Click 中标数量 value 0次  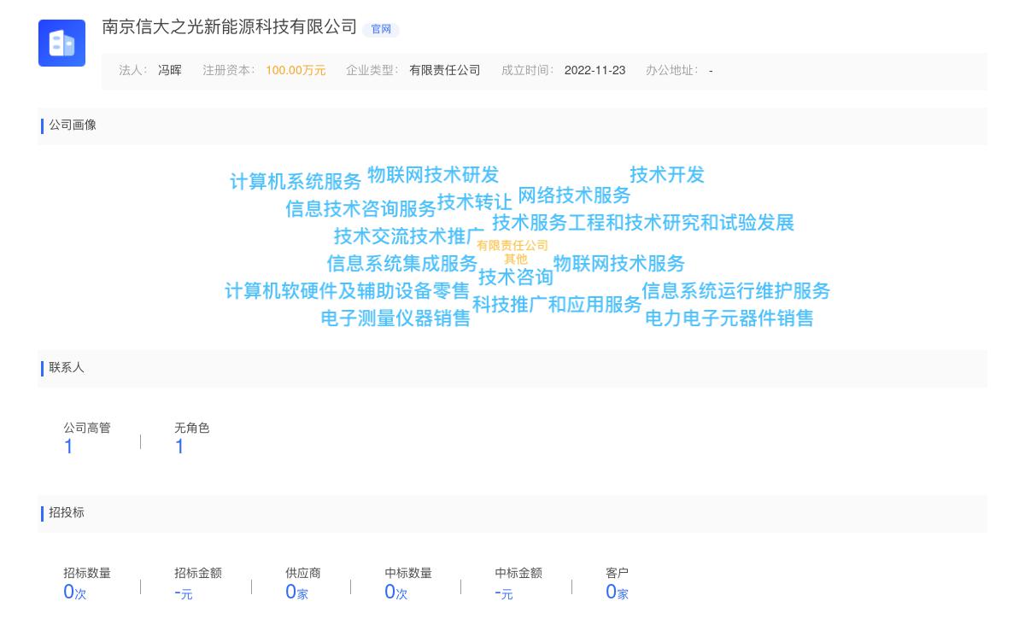pyautogui.click(x=396, y=592)
